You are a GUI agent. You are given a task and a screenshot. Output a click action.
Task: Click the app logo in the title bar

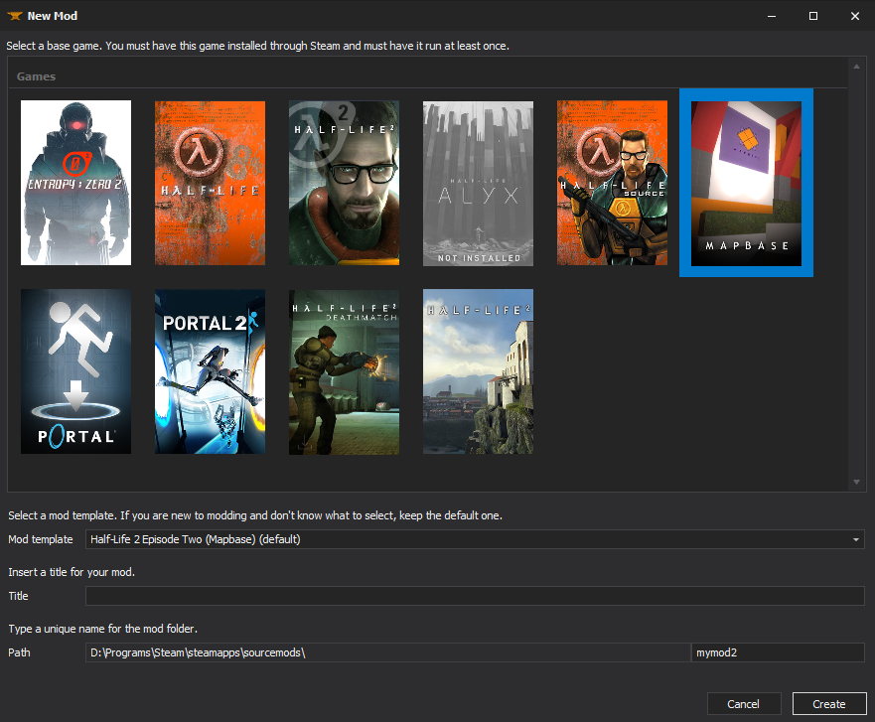14,15
